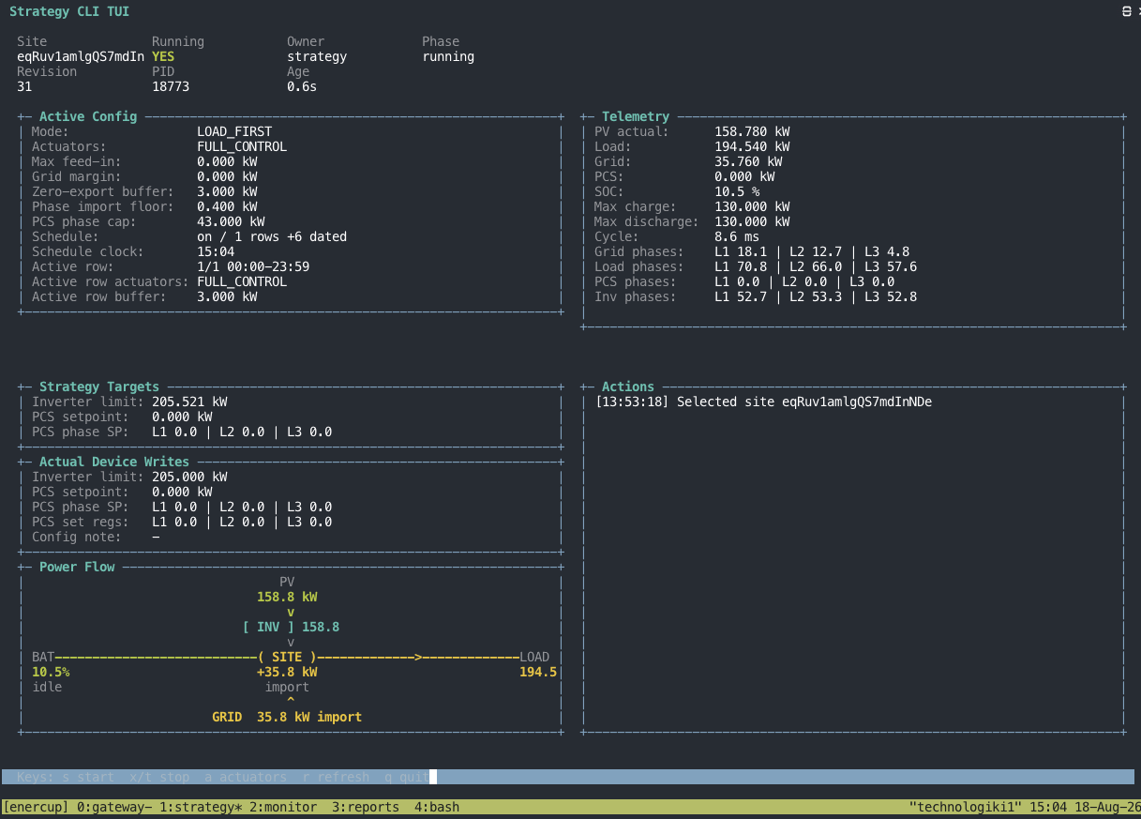The image size is (1141, 819).
Task: Click the LOAD label in Power Flow
Action: point(534,657)
